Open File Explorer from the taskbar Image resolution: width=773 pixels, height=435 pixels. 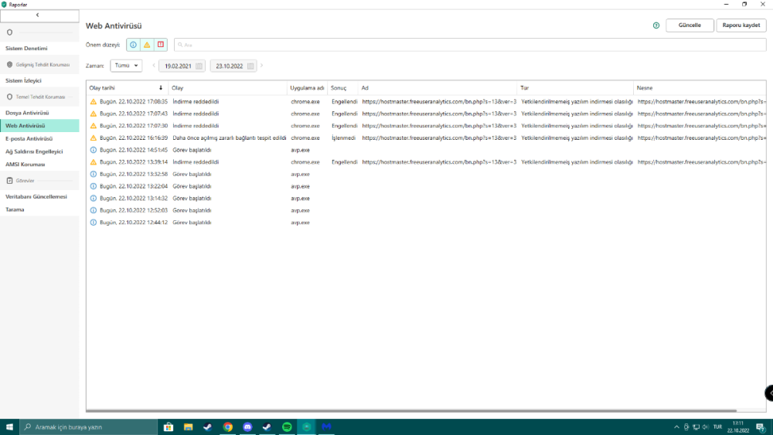[x=189, y=427]
